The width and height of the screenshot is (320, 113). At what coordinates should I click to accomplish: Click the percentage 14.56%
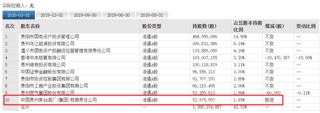pos(240,37)
